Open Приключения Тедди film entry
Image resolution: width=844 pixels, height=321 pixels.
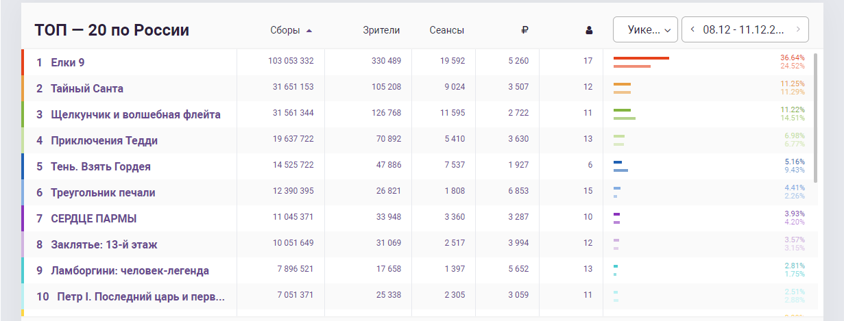[104, 140]
